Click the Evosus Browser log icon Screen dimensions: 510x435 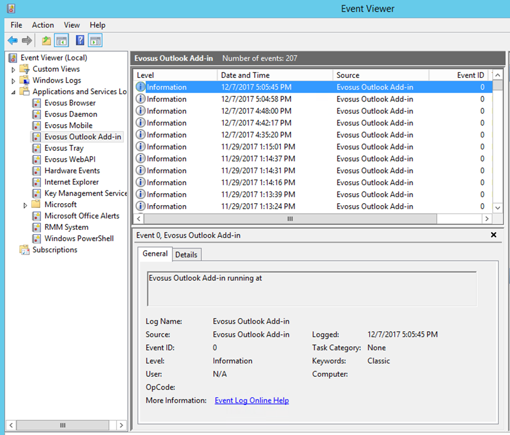pyautogui.click(x=37, y=103)
